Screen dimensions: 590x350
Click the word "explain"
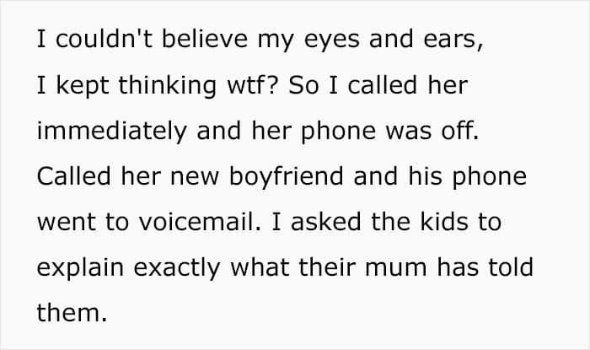80,268
